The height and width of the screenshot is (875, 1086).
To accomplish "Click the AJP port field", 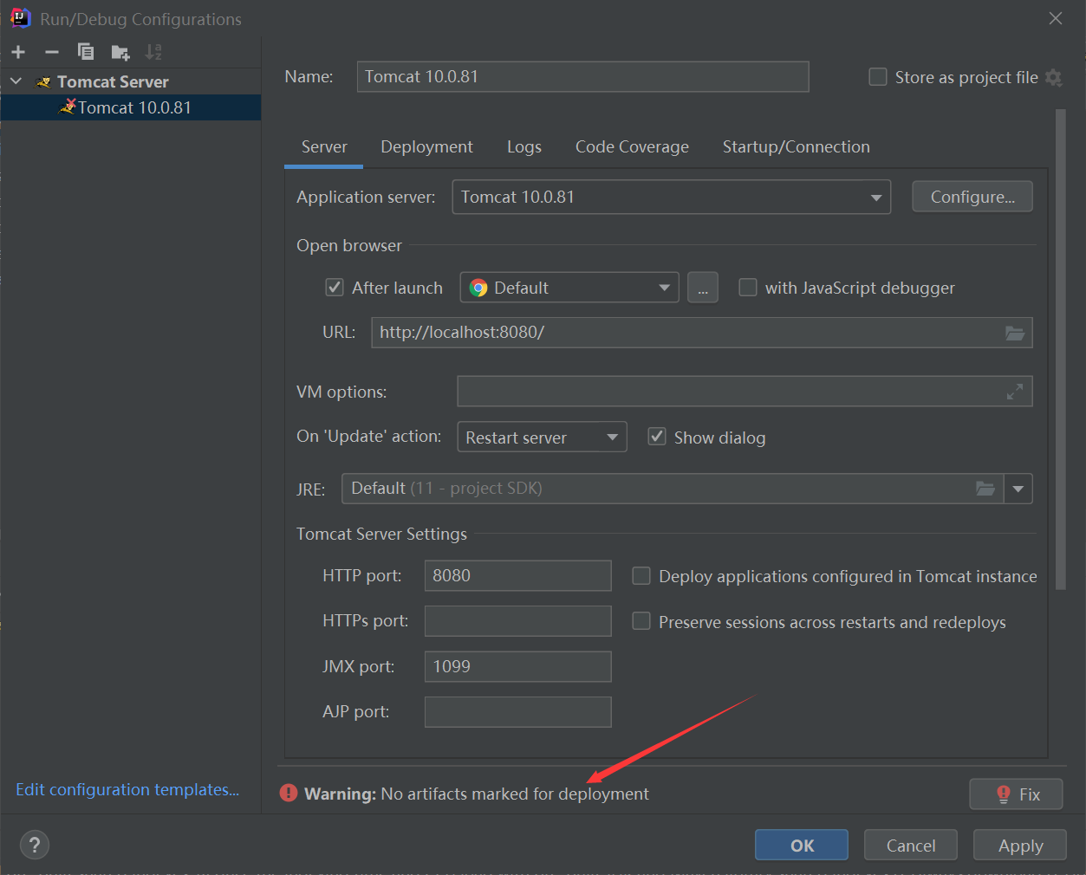I will point(518,712).
